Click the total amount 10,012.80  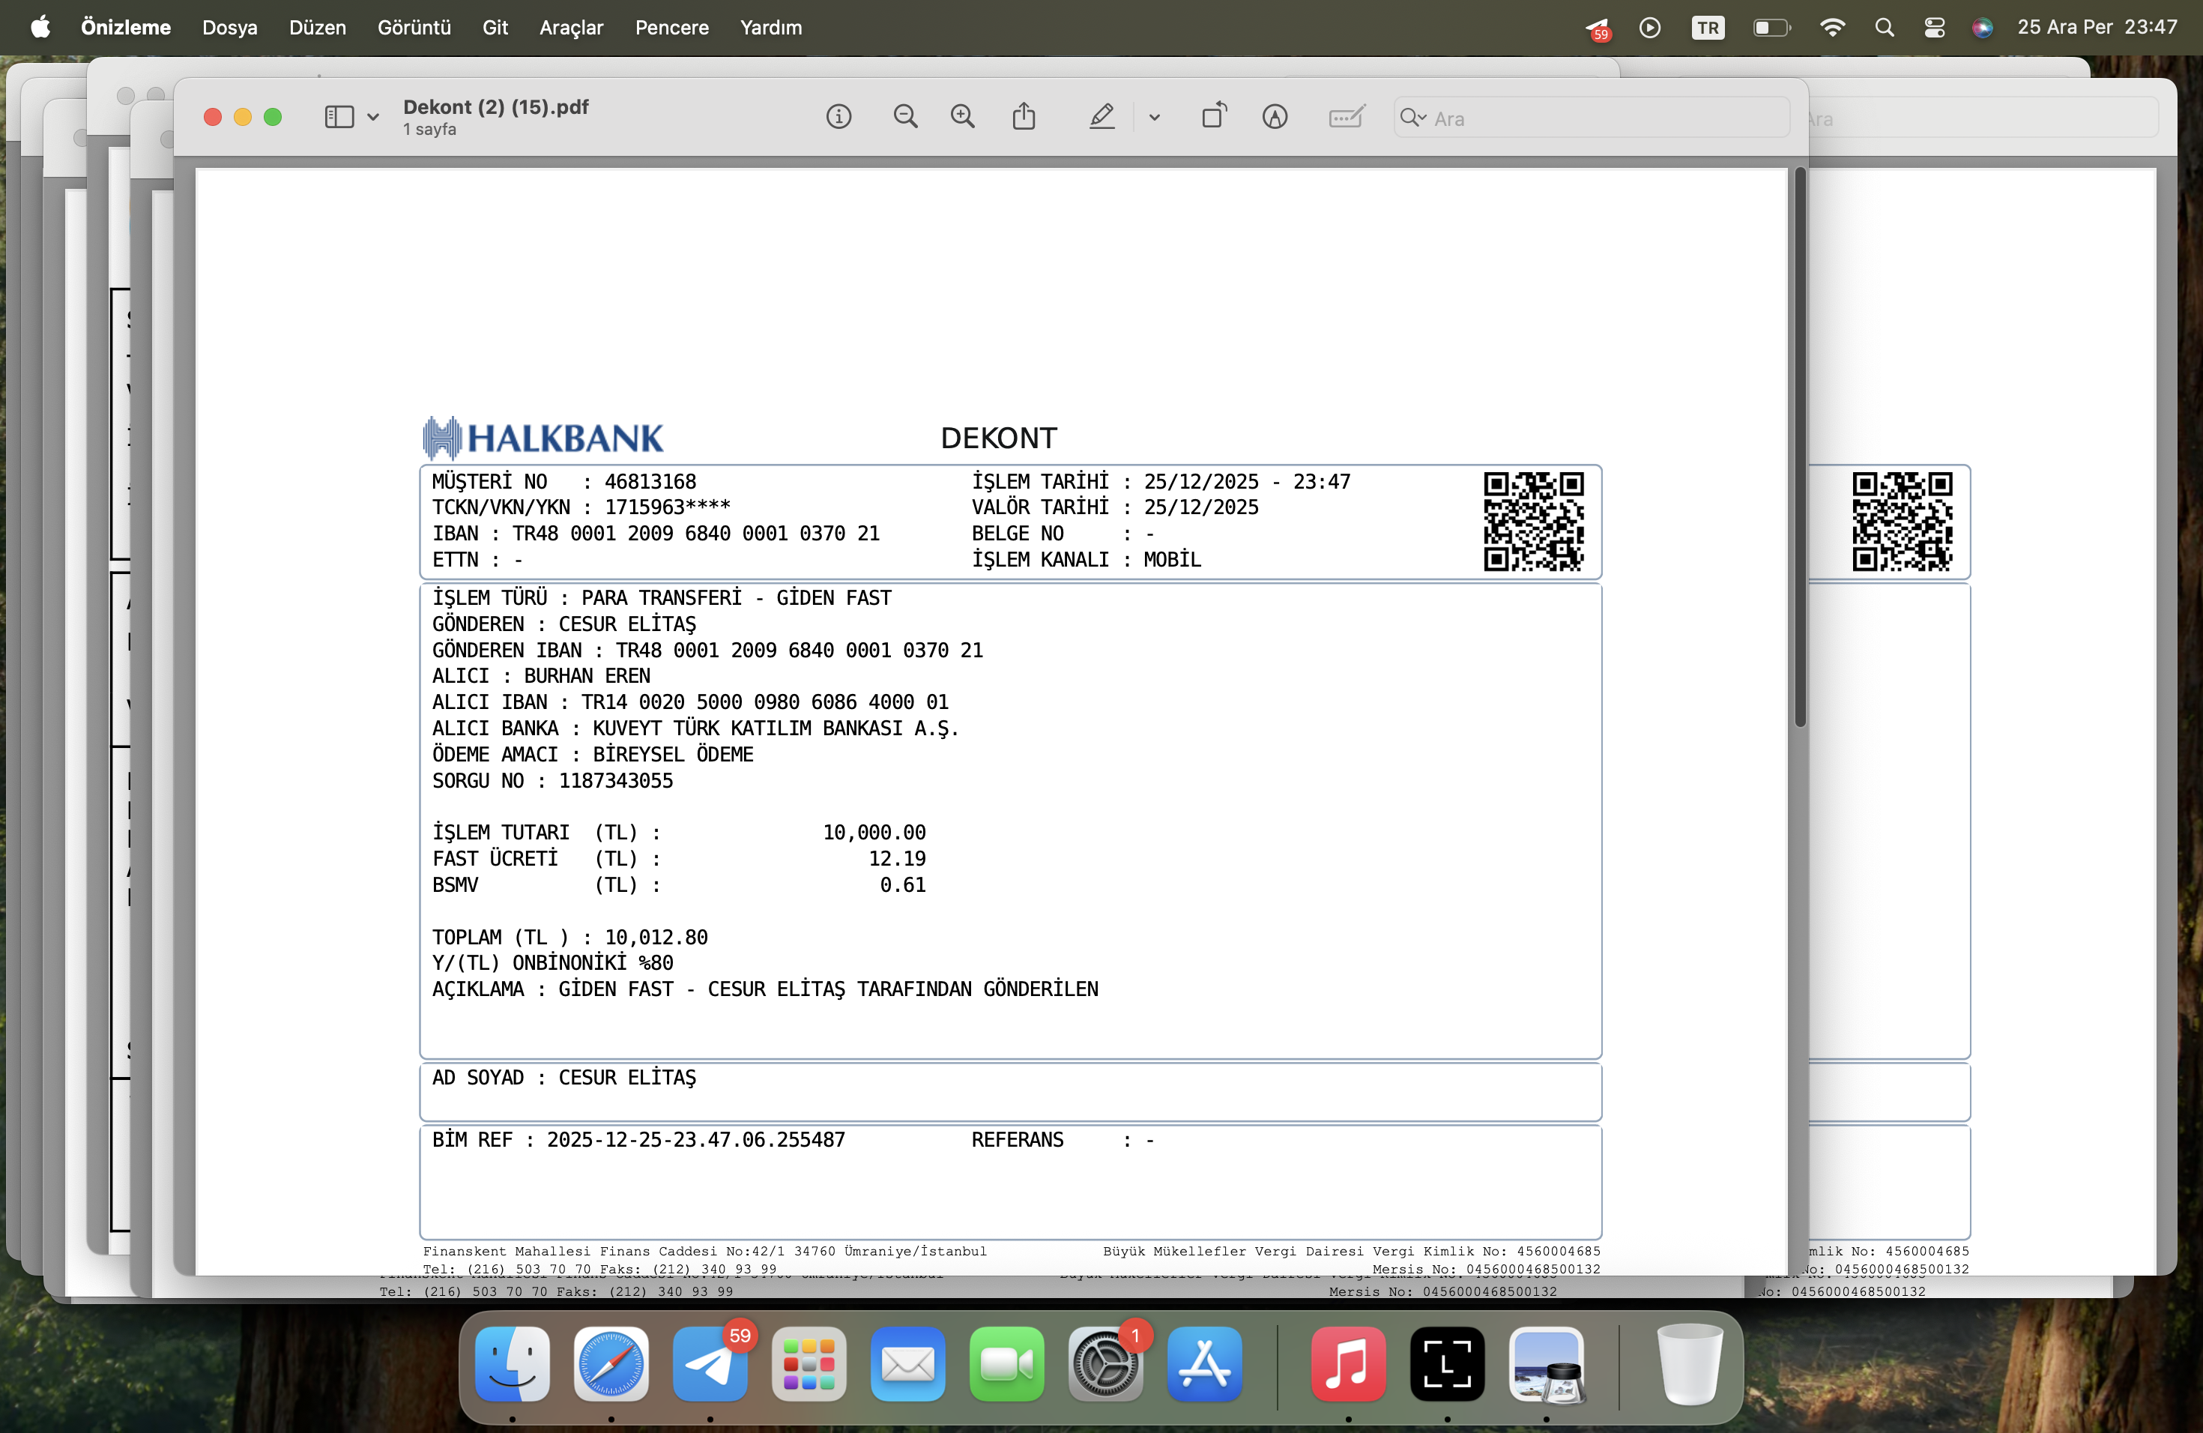[656, 937]
